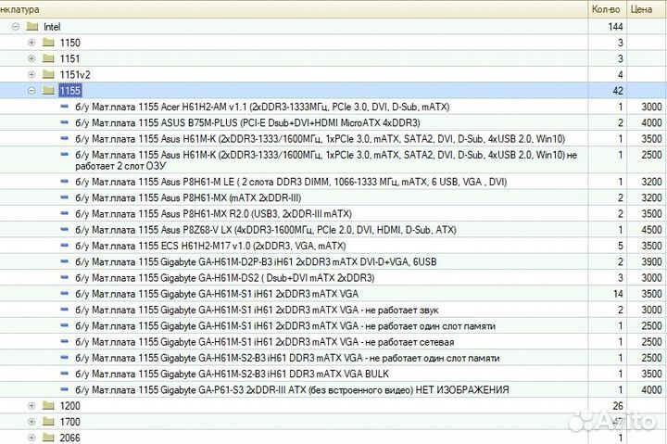
Task: Click the 1155 folder icon
Action: point(48,90)
